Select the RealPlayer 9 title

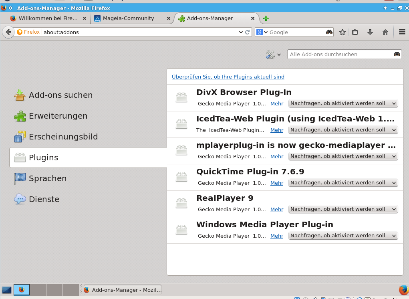tap(225, 198)
